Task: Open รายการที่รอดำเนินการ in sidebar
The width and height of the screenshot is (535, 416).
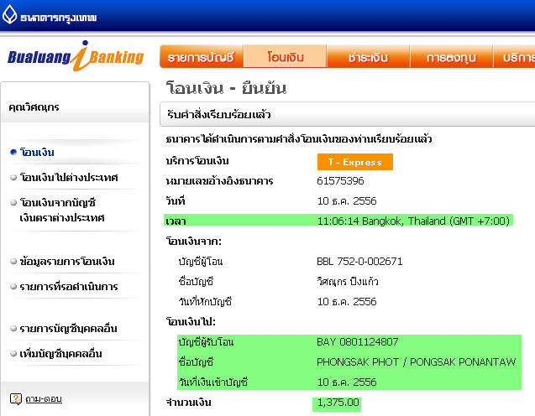Action: coord(69,287)
